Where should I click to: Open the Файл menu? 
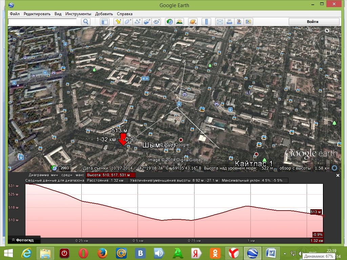(x=15, y=14)
